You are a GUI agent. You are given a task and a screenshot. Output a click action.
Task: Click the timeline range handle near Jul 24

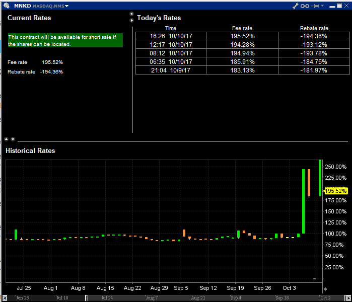86,298
